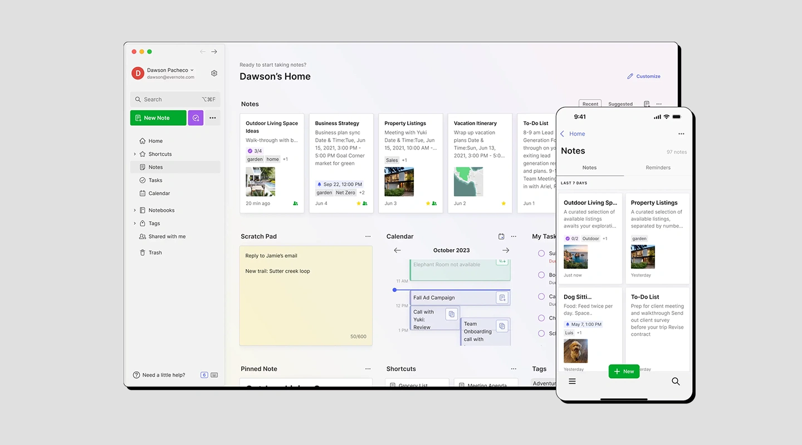Image resolution: width=802 pixels, height=445 pixels.
Task: Go to next month in Calendar widget
Action: point(506,250)
